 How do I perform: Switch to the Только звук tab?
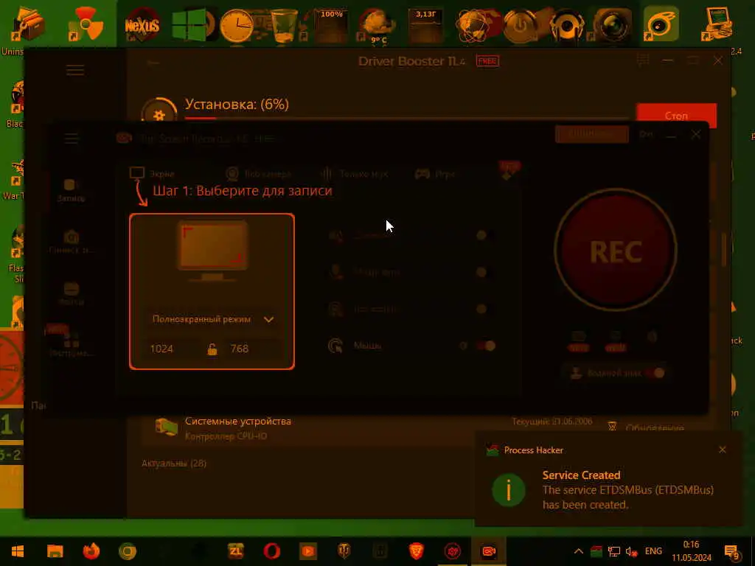(354, 174)
